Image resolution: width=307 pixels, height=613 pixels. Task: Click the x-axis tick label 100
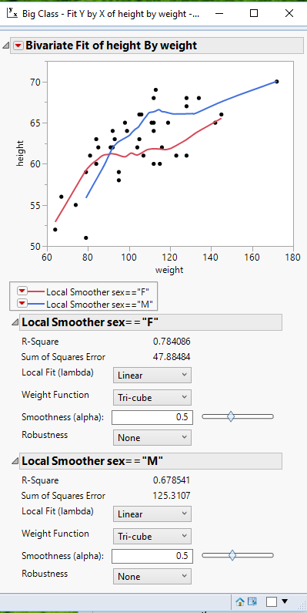pos(128,258)
